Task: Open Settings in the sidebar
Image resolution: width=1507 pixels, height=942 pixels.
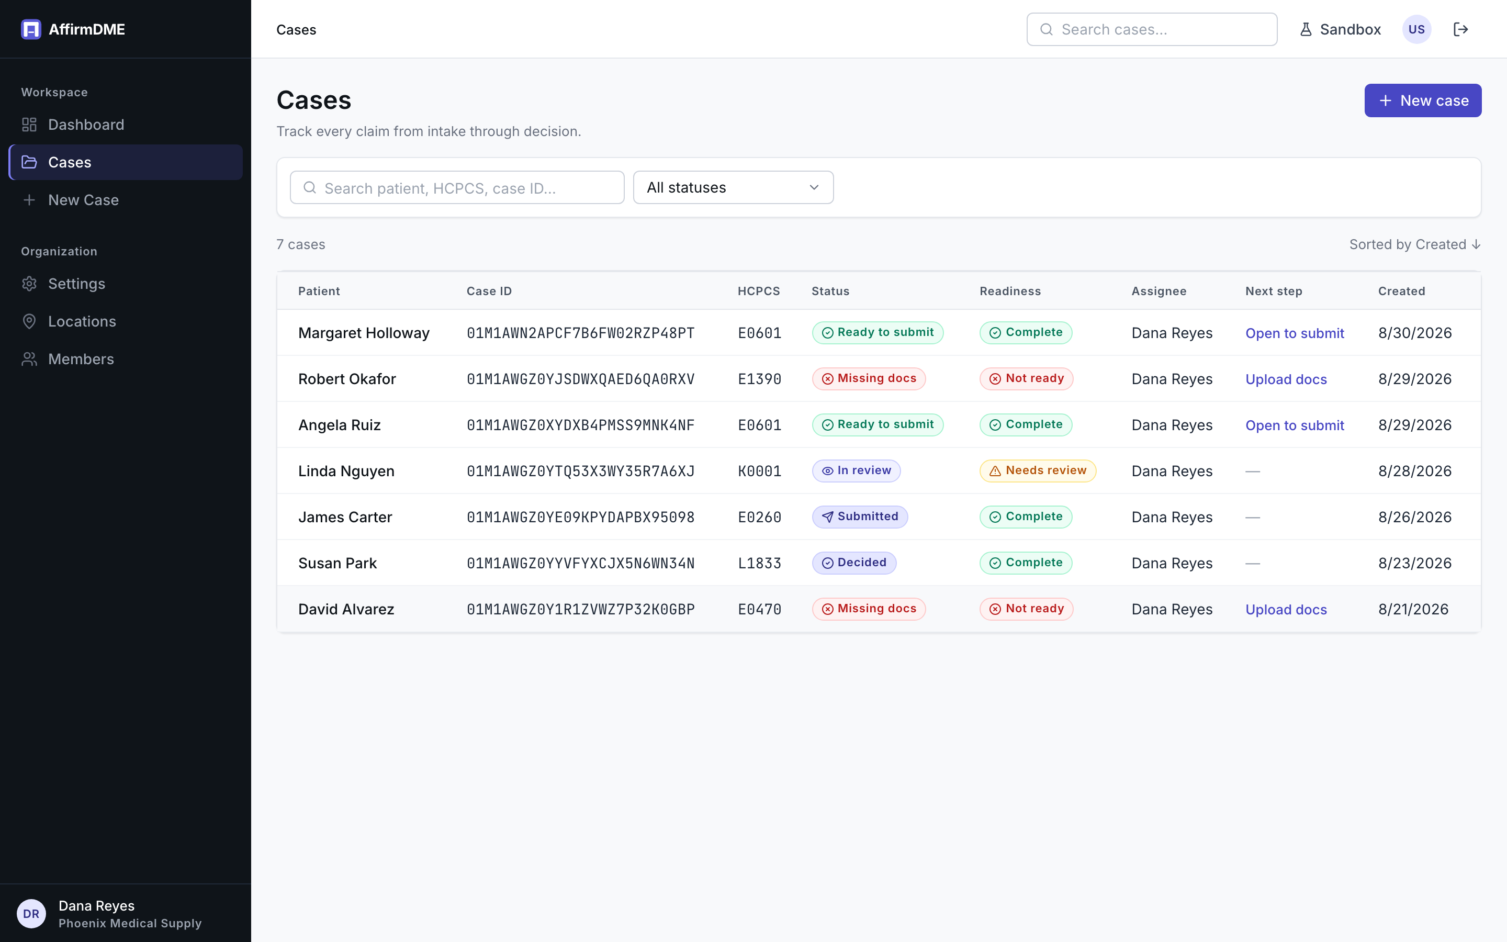Action: 125,284
